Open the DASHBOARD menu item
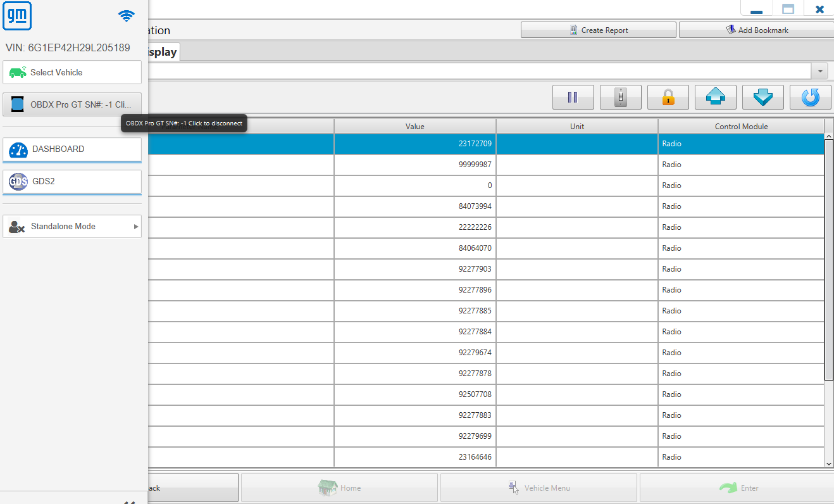This screenshot has height=504, width=834. [72, 149]
